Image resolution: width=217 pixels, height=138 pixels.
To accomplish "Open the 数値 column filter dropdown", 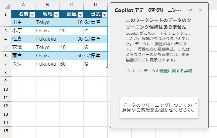I will [80, 15].
